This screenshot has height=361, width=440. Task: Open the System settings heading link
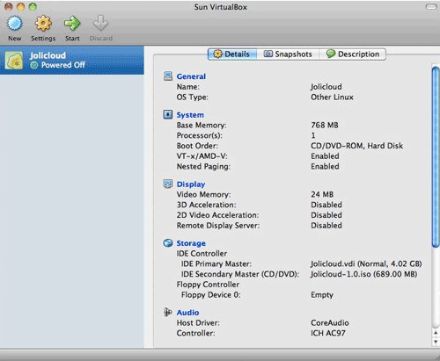(190, 115)
